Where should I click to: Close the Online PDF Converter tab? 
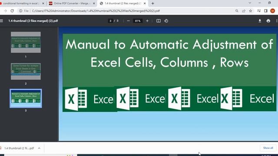94,3
